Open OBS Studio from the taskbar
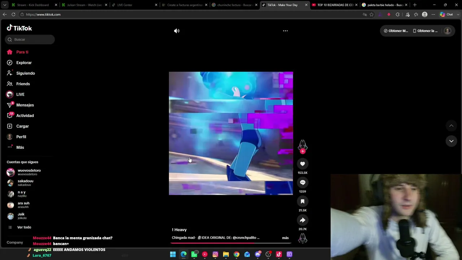462x260 pixels. click(x=268, y=254)
